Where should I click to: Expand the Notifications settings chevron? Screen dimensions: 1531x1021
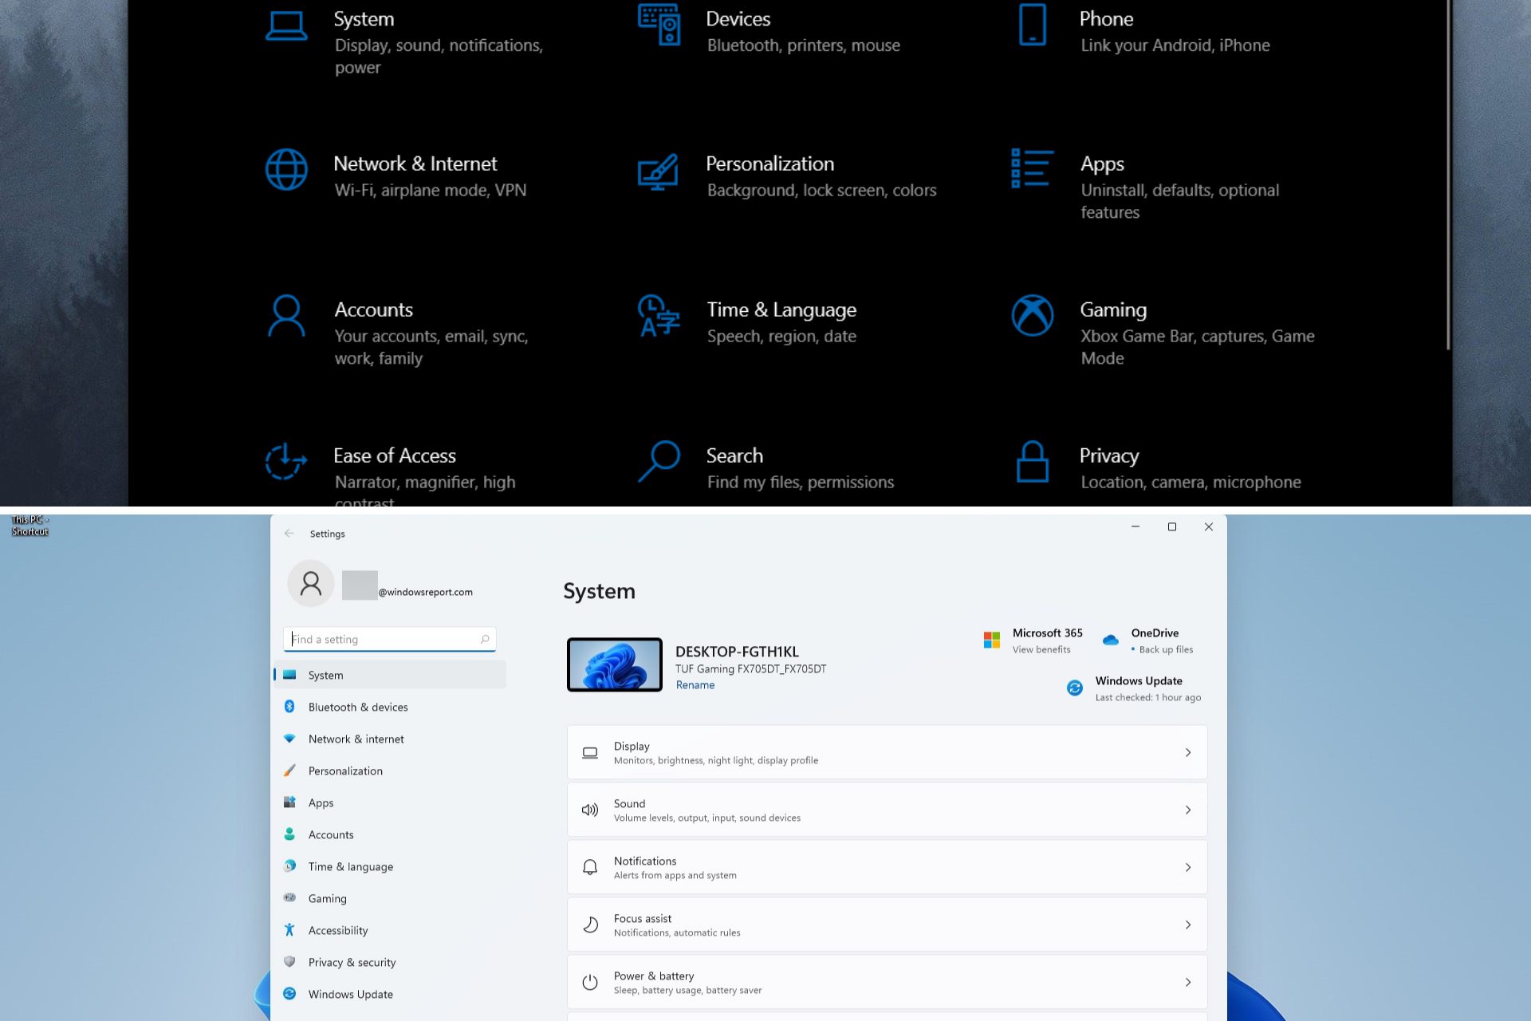point(1188,867)
